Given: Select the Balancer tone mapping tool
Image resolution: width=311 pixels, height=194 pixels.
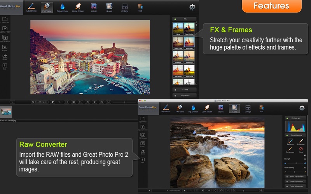Looking at the screenshot, I should pyautogui.click(x=290, y=142).
